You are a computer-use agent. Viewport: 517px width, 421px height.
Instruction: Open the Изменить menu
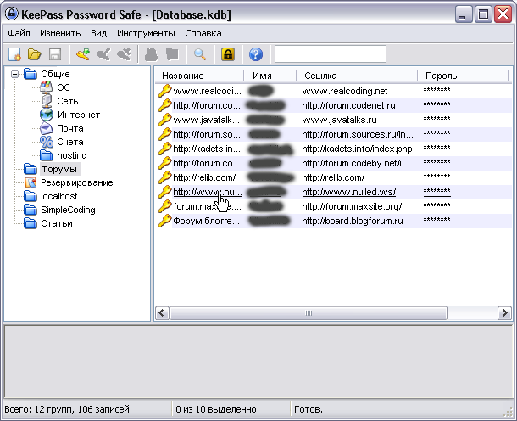click(x=60, y=33)
